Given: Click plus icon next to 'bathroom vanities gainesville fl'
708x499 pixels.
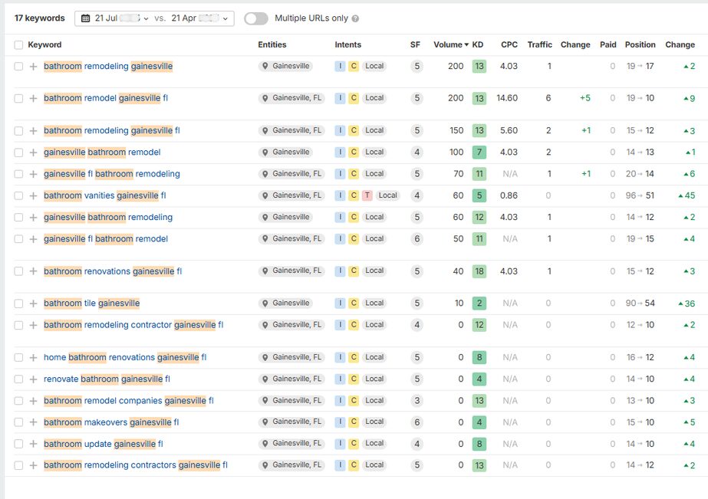Looking at the screenshot, I should pyautogui.click(x=33, y=196).
